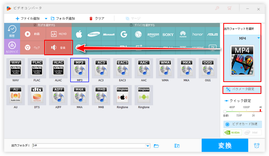Choose the MP3 audio format icon
269x156 pixels.
[x=80, y=70]
